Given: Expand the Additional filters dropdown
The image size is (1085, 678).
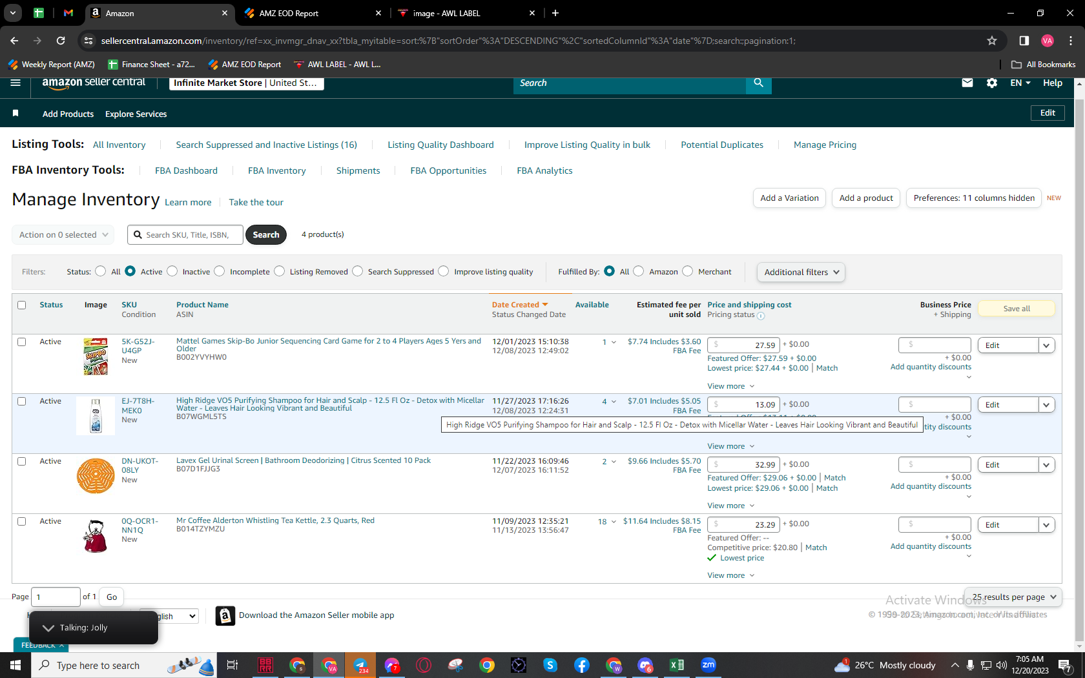Looking at the screenshot, I should [x=801, y=272].
